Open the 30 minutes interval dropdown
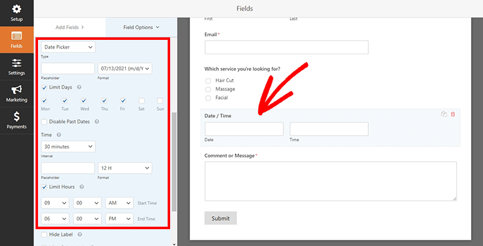The image size is (483, 246). (68, 146)
